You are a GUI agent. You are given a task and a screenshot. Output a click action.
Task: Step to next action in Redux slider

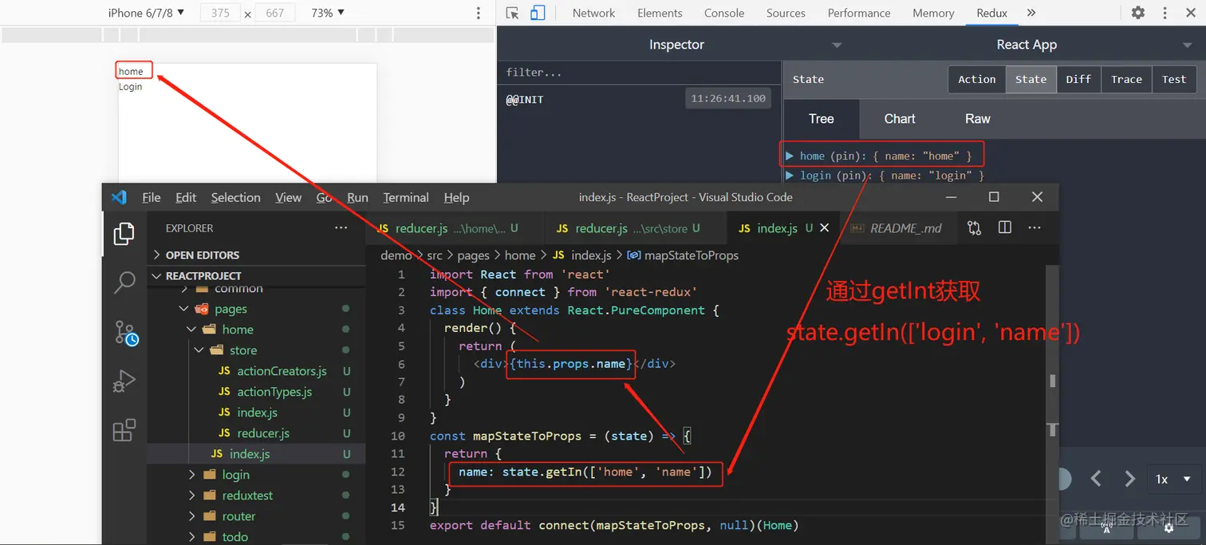coord(1129,479)
